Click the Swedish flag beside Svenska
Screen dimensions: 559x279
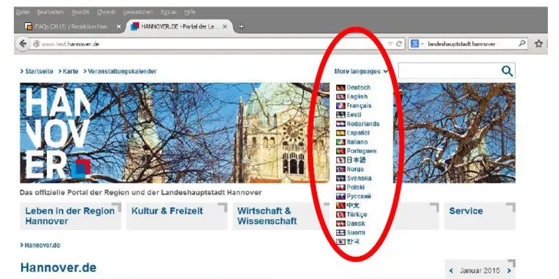(341, 179)
